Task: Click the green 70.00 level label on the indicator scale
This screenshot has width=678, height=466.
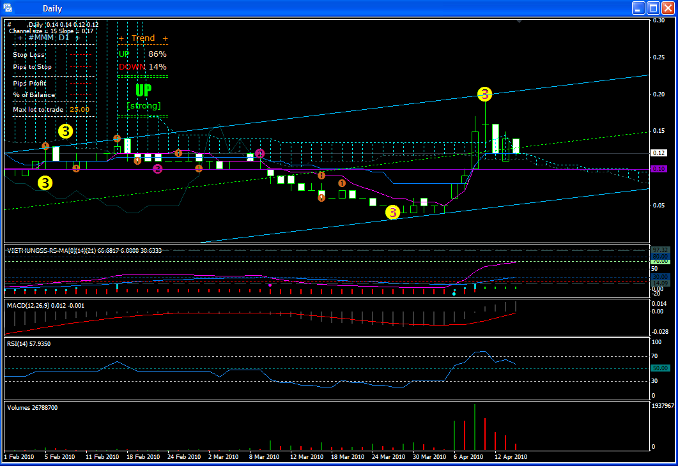Action: pyautogui.click(x=660, y=262)
